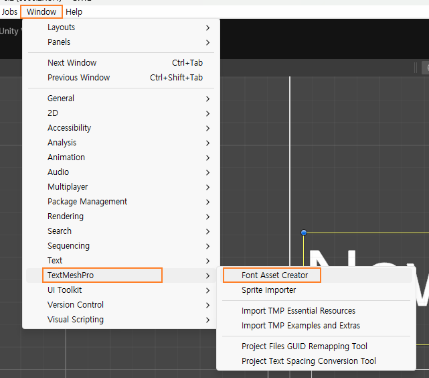The width and height of the screenshot is (429, 378).
Task: Expand the Layouts submenu
Action: [120, 27]
